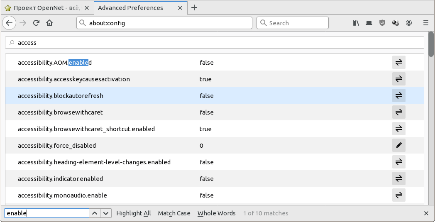435x222 pixels.
Task: Edit the accessibility.force_disabled value with pencil
Action: [x=398, y=146]
